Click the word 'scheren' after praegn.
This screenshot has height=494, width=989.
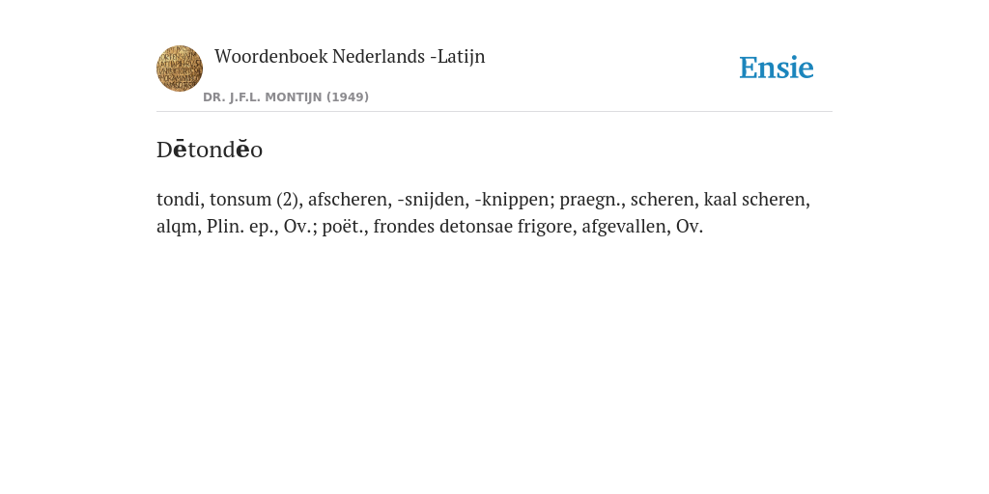click(x=663, y=199)
